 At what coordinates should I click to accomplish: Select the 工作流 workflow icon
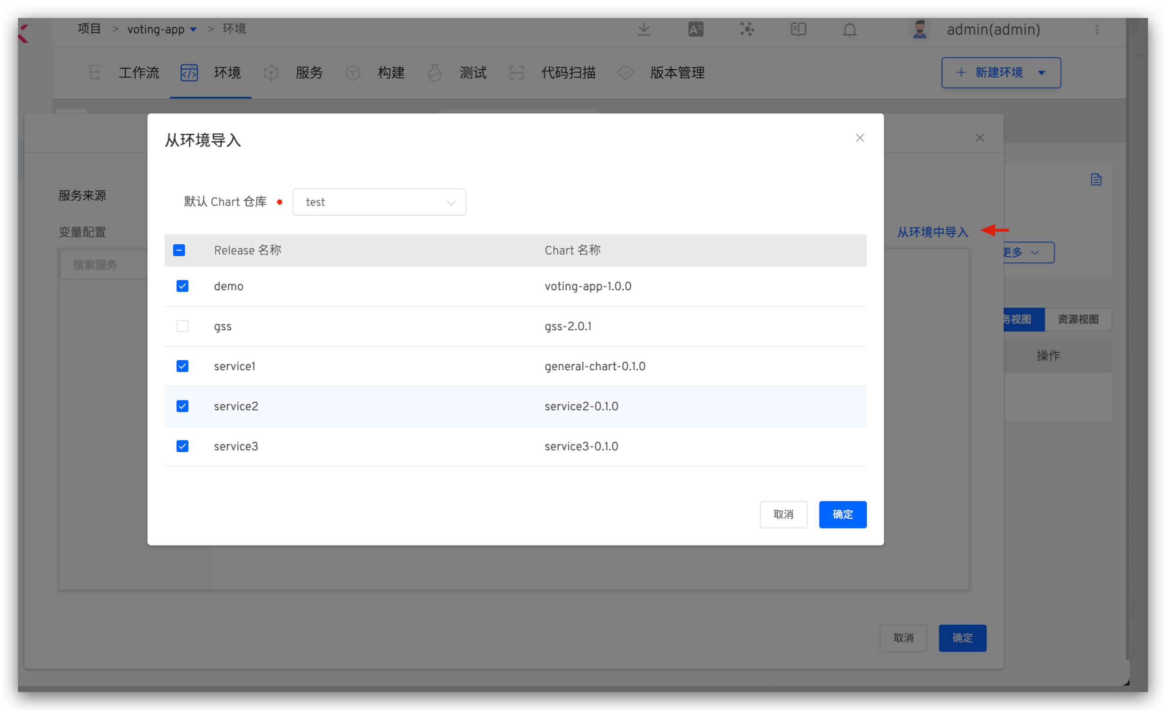(94, 72)
